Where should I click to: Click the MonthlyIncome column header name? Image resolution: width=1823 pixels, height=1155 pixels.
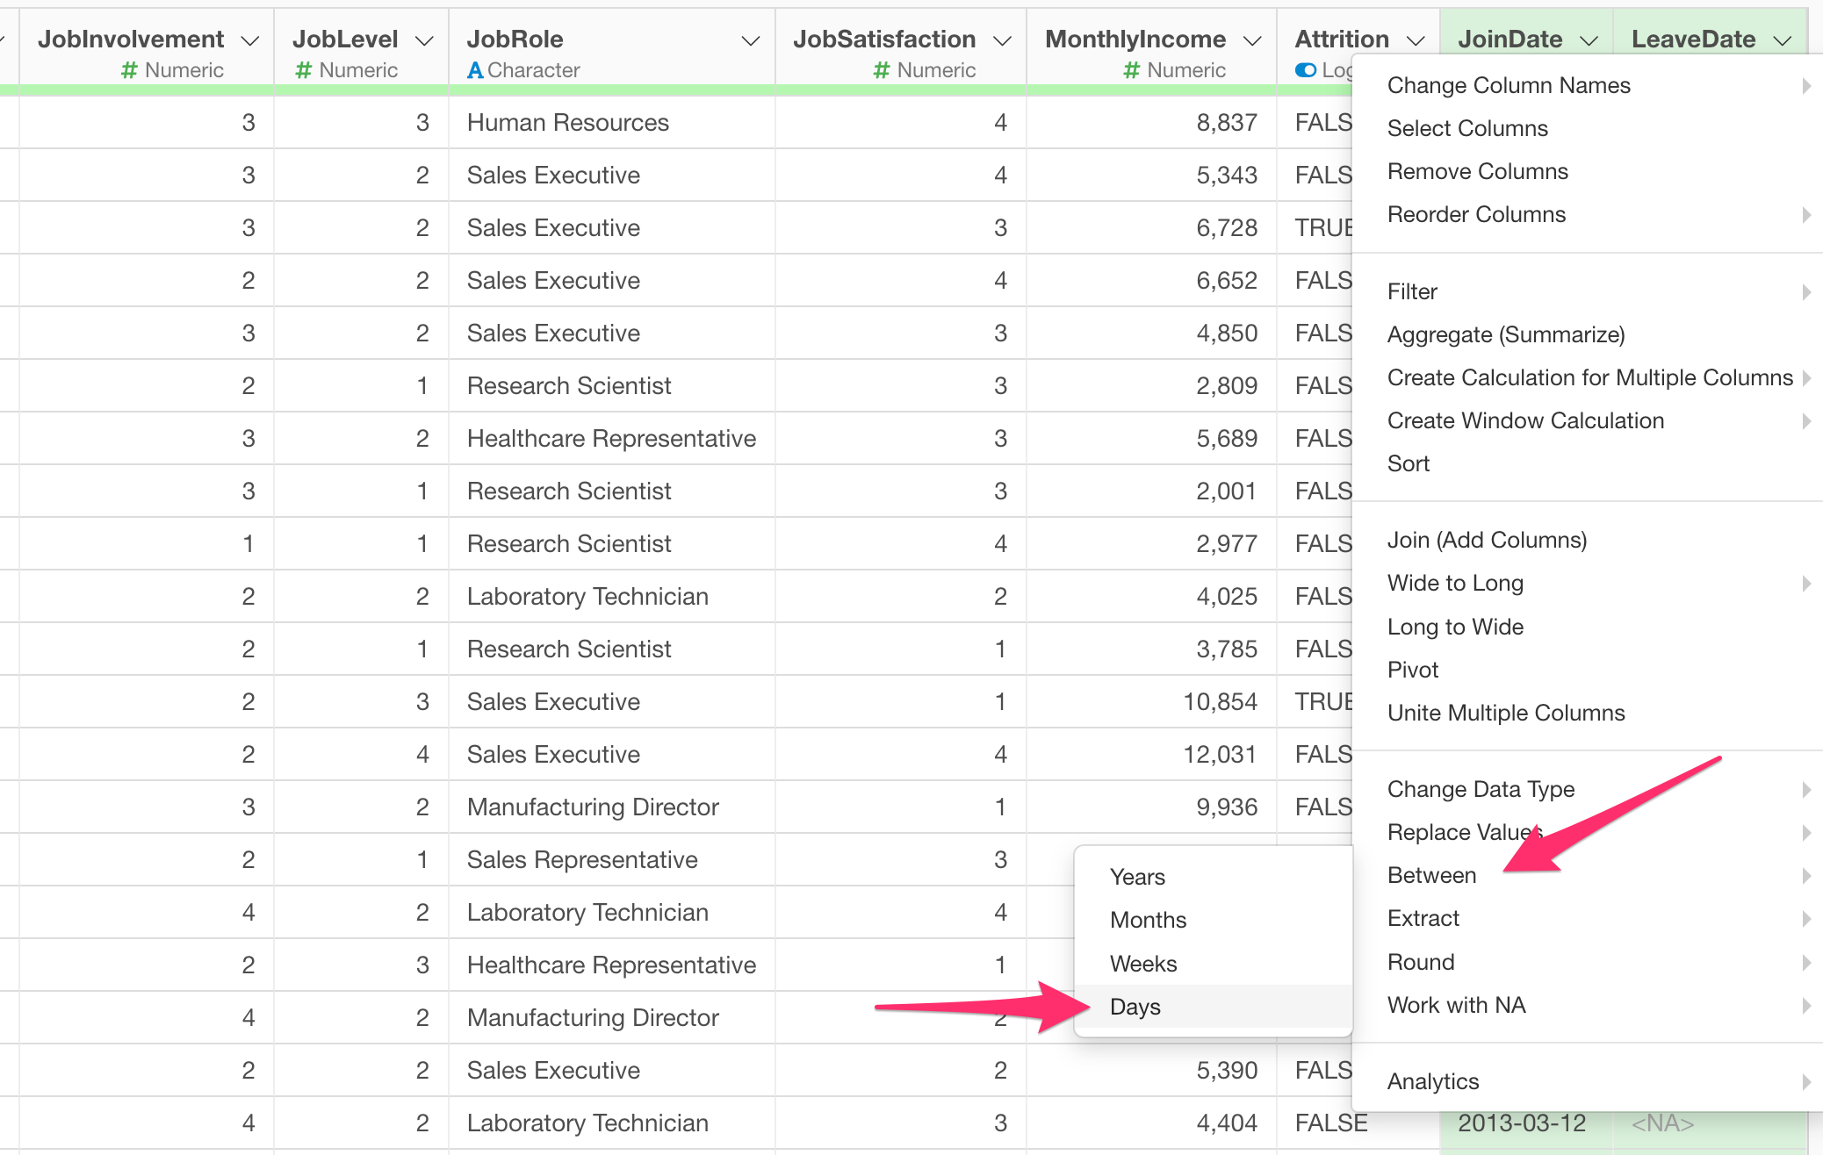(1135, 39)
